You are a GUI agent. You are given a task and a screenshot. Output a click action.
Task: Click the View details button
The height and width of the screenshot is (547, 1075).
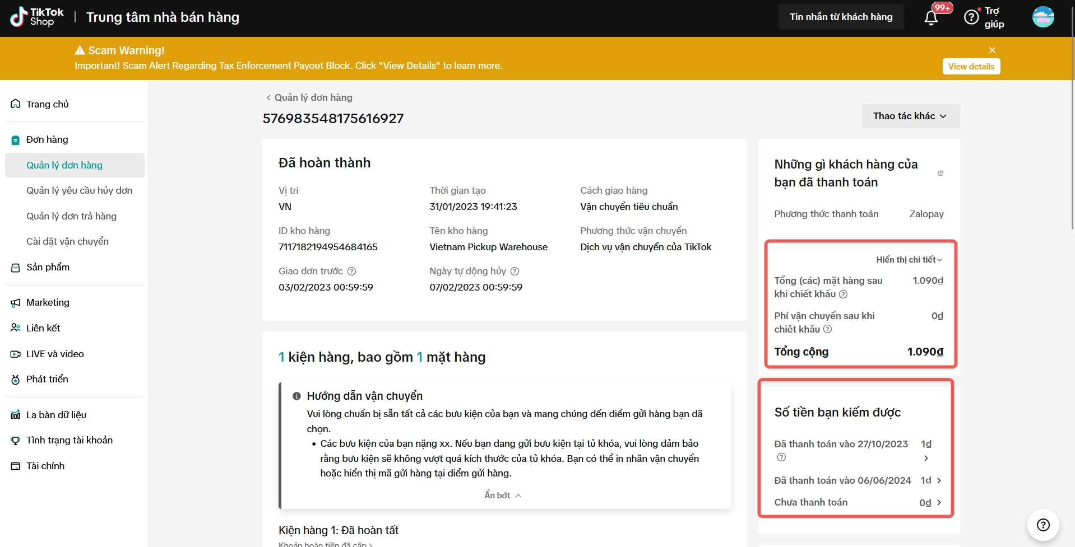pyautogui.click(x=971, y=67)
